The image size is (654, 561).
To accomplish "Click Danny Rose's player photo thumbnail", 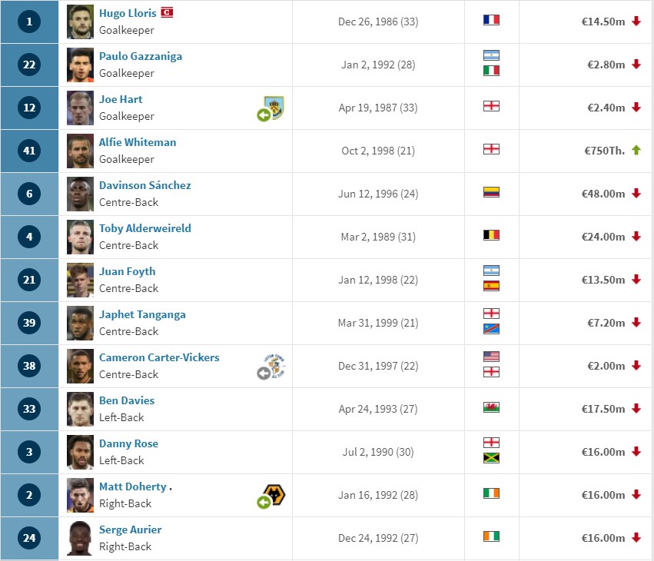I will [80, 452].
